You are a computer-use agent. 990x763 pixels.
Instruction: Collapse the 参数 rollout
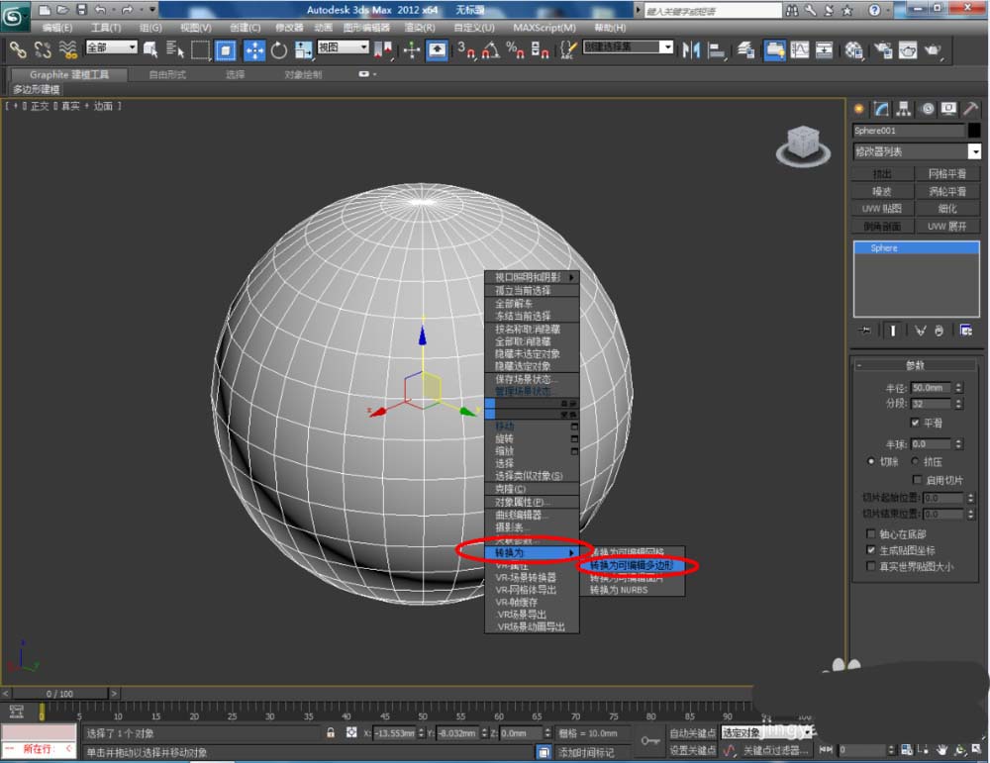point(915,366)
